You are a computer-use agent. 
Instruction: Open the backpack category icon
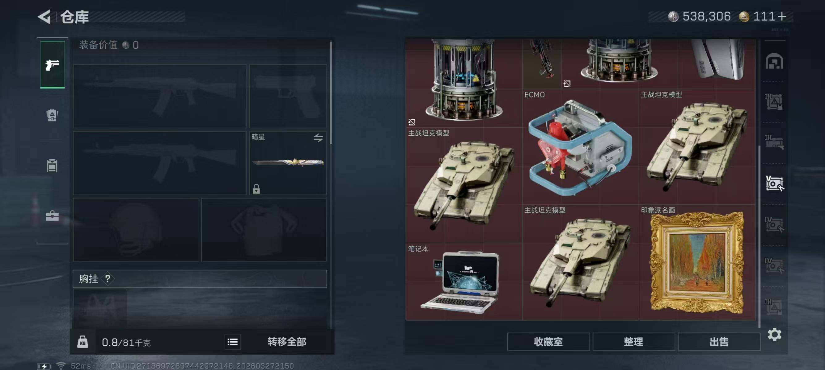[x=52, y=115]
